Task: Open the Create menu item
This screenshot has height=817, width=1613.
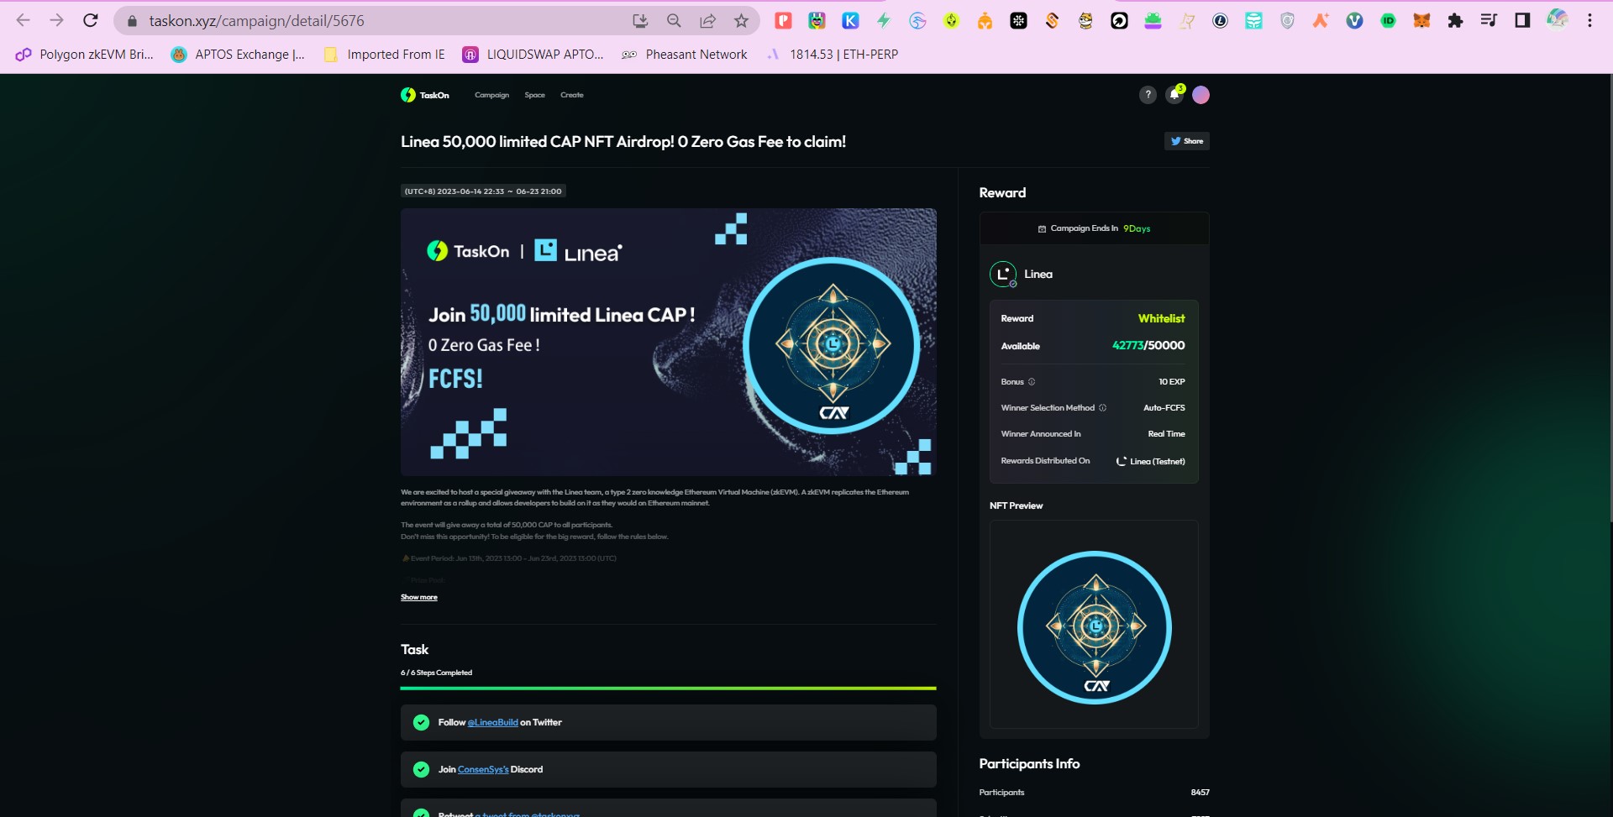Action: pyautogui.click(x=572, y=95)
